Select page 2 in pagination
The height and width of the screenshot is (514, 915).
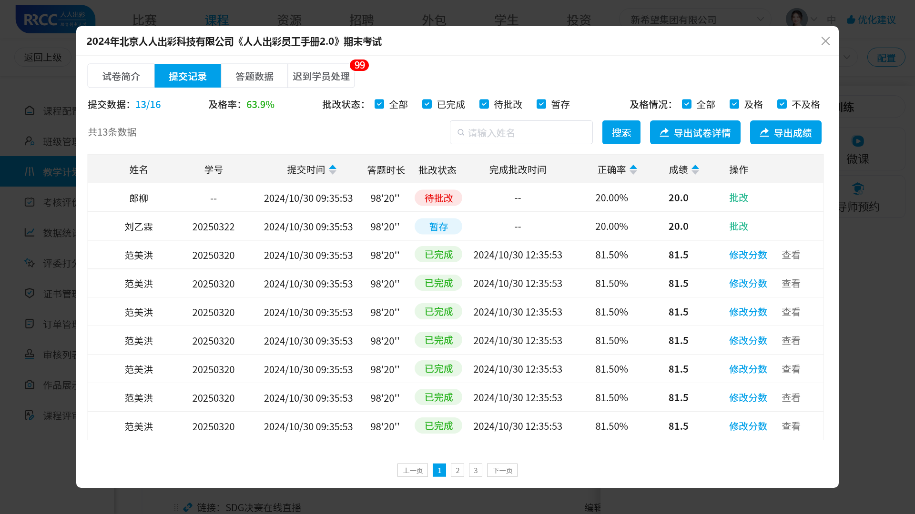(x=457, y=470)
